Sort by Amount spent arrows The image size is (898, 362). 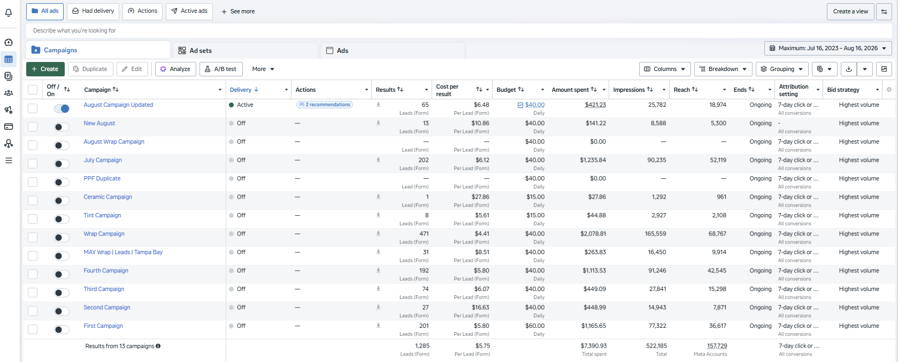pos(594,90)
